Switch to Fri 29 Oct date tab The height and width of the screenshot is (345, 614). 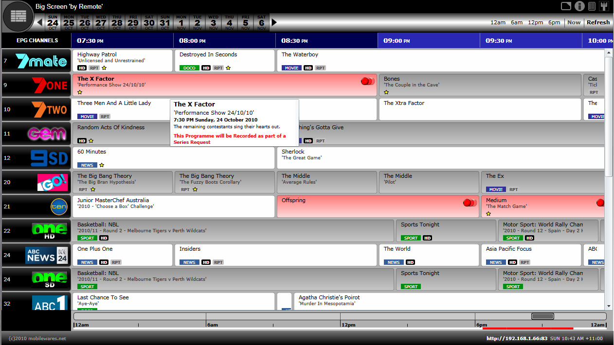click(x=133, y=22)
